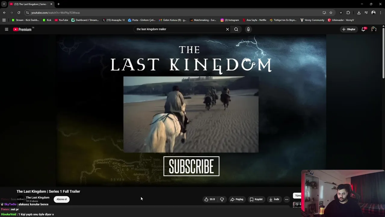
Task: Click the page vertical scrollbar
Action: coord(383,53)
